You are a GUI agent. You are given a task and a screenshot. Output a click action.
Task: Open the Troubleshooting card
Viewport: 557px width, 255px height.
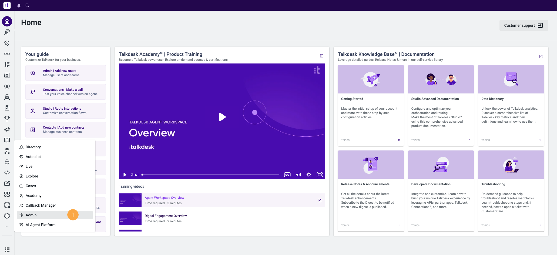coord(511,191)
